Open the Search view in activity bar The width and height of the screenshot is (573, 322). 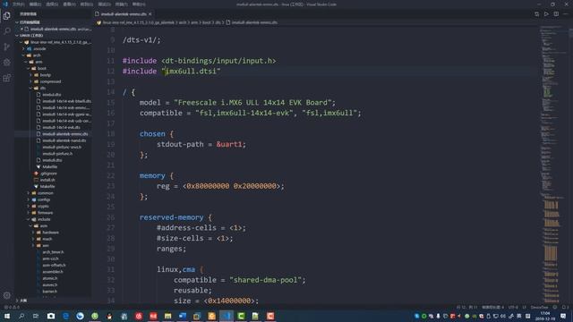pyautogui.click(x=7, y=31)
